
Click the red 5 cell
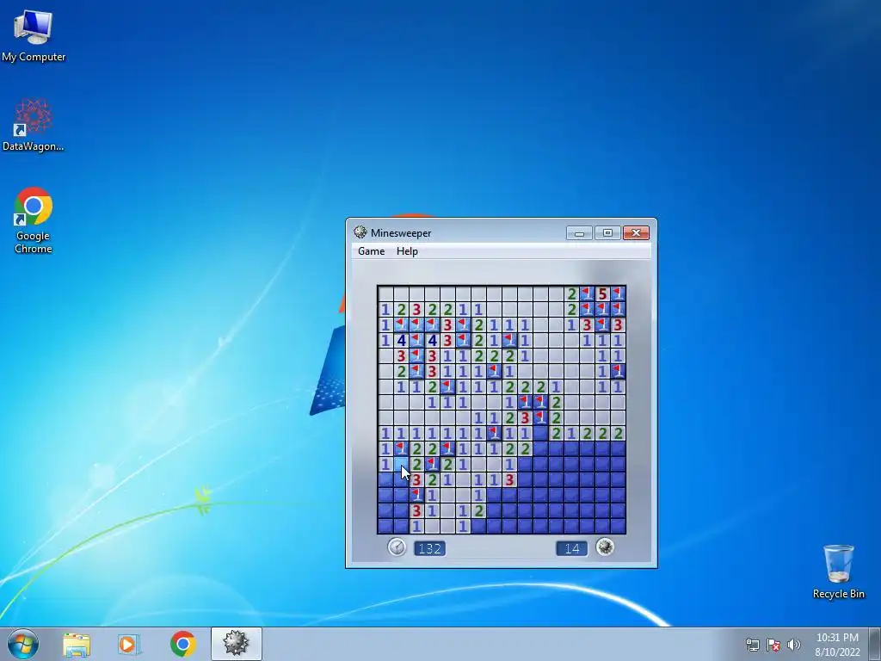tap(603, 293)
